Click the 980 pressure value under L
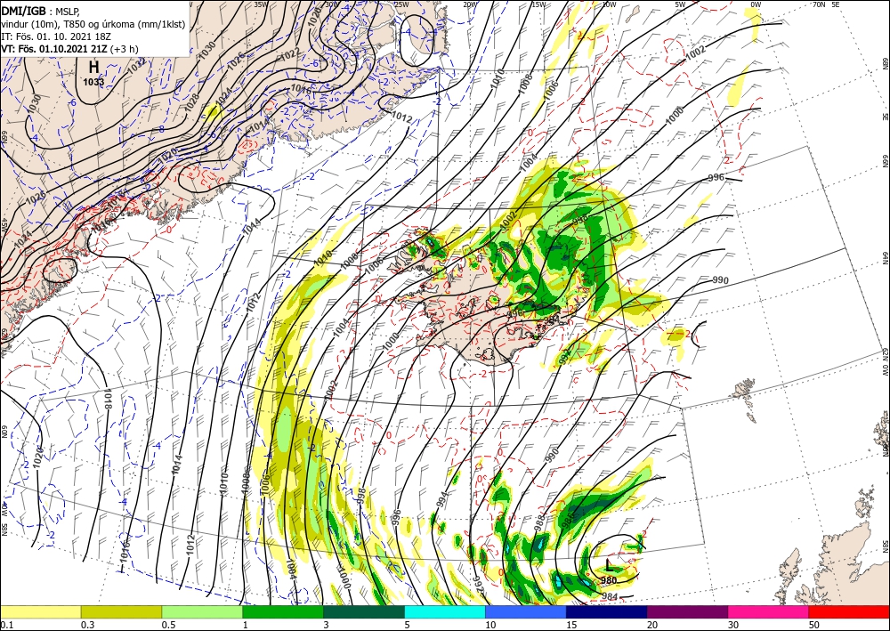This screenshot has height=631, width=890. pos(609,580)
